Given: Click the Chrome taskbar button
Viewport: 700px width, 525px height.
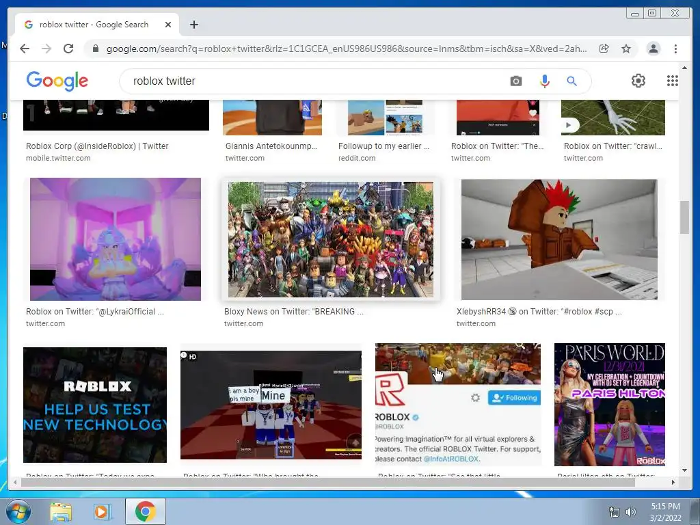Looking at the screenshot, I should 145,511.
